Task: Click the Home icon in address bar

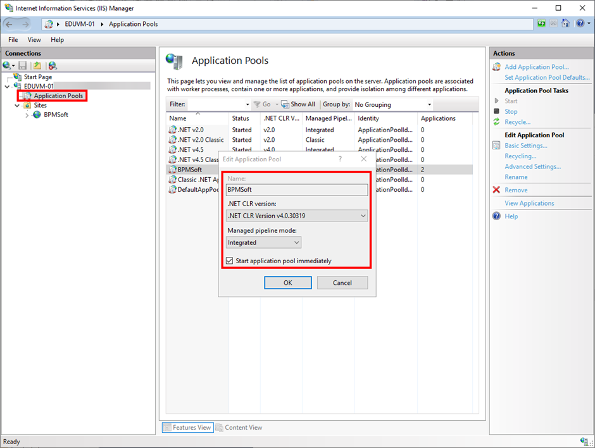Action: click(565, 23)
